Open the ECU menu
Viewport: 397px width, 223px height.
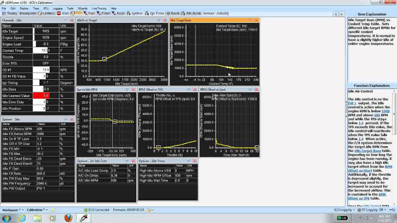click(46, 8)
